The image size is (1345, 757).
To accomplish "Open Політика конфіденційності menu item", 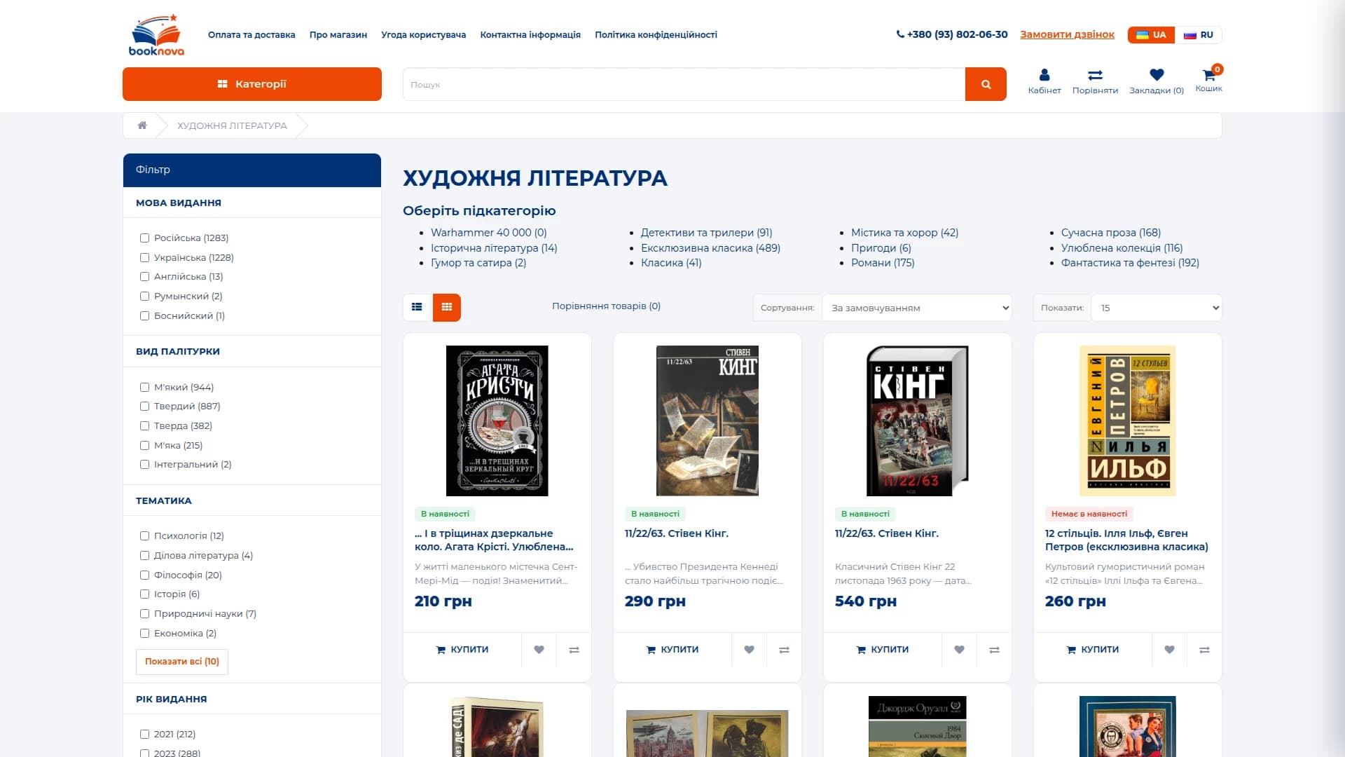I will (656, 34).
